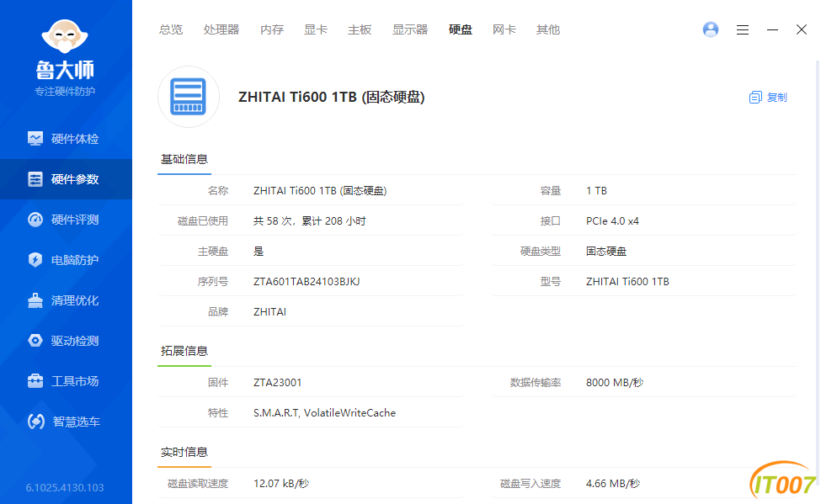
Task: Click 硬件评测 menu label
Action: click(75, 220)
